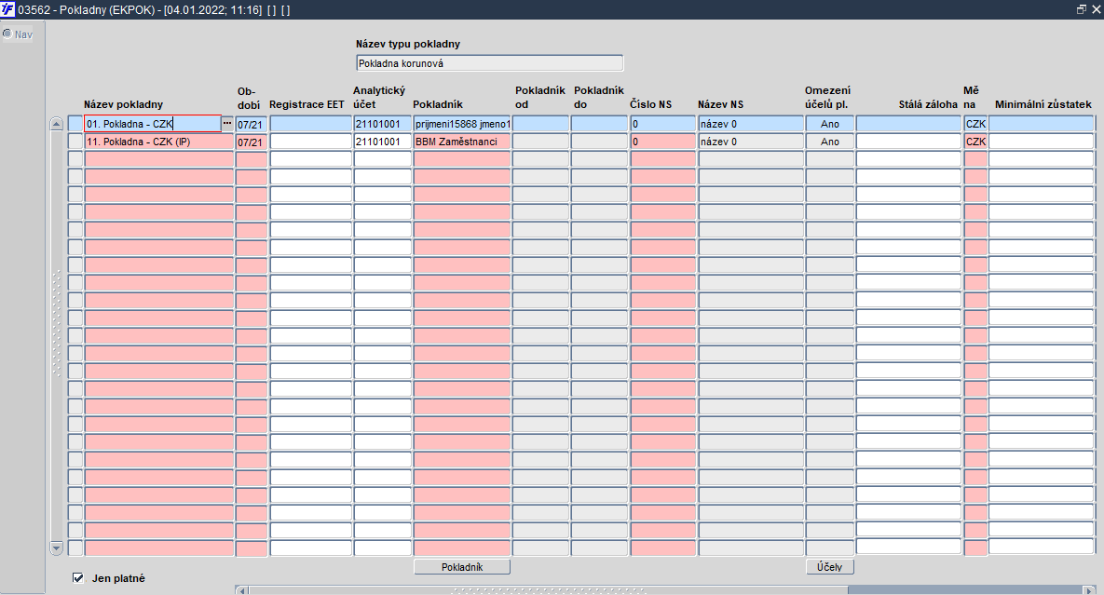Click the BBM Zaměstnanci cashier cell

[x=462, y=142]
